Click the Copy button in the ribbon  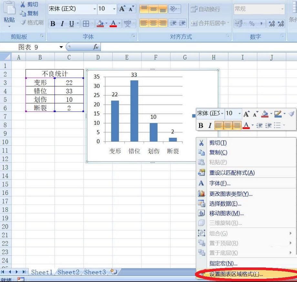(x=29, y=13)
